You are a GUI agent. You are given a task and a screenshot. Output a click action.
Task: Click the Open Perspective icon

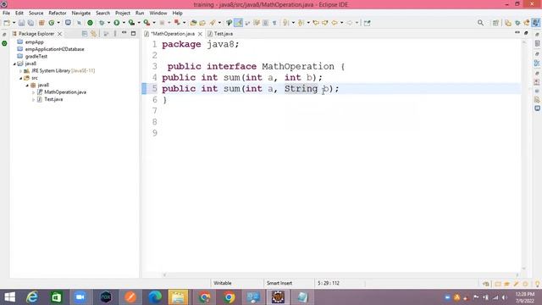pos(495,23)
